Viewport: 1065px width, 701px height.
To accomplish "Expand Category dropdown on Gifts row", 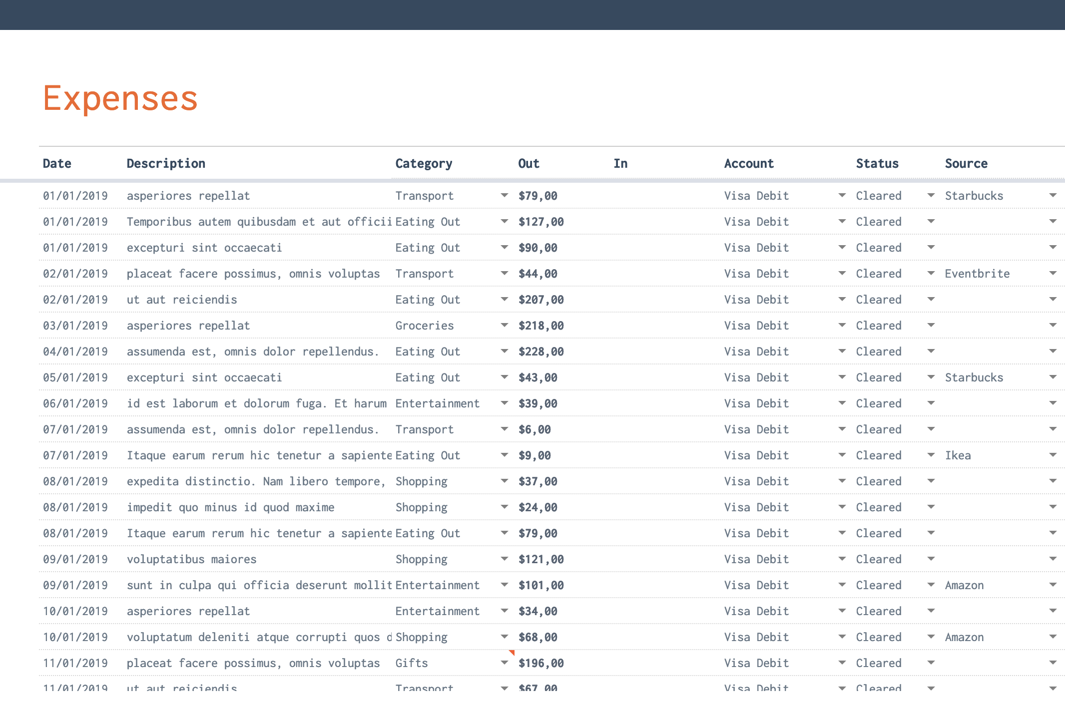I will (x=504, y=663).
